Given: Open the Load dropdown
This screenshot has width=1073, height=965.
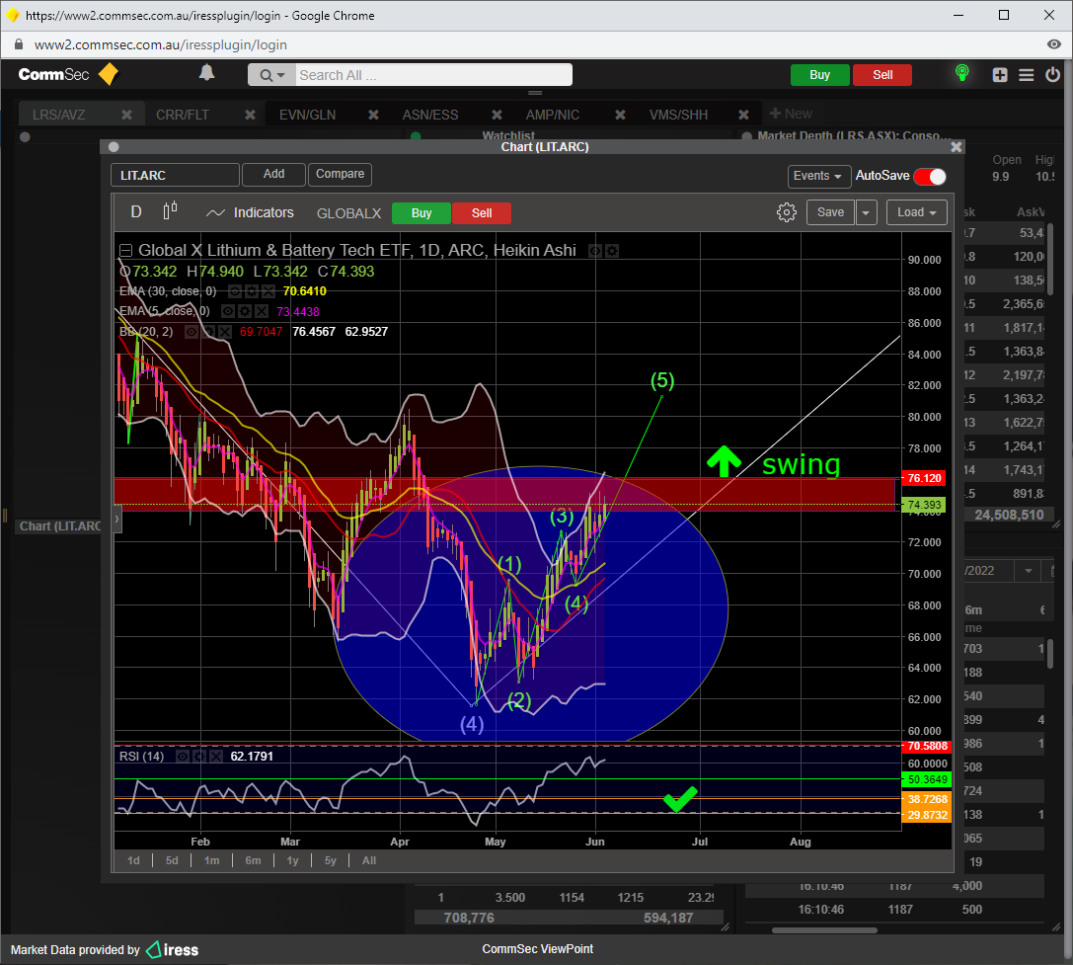Looking at the screenshot, I should [x=916, y=213].
